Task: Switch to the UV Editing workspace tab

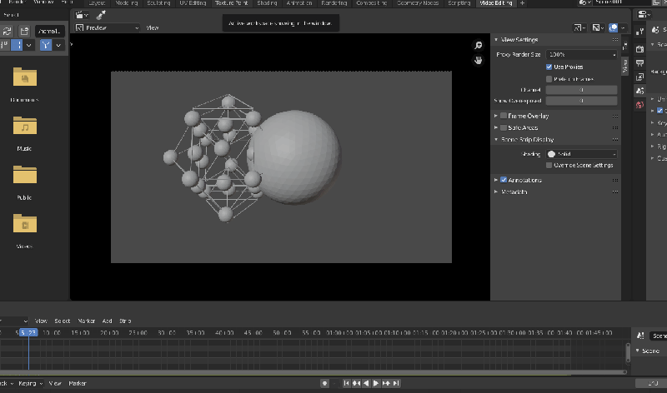Action: [x=193, y=3]
